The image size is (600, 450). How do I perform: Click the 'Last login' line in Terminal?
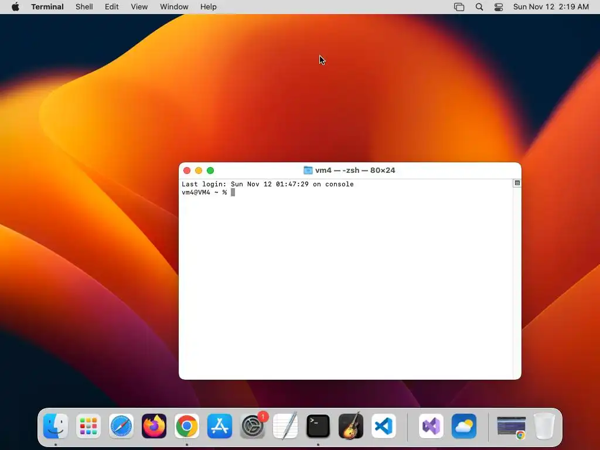pyautogui.click(x=267, y=184)
